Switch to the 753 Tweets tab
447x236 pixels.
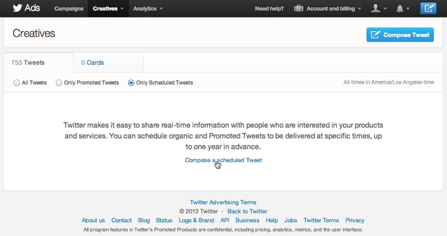28,63
